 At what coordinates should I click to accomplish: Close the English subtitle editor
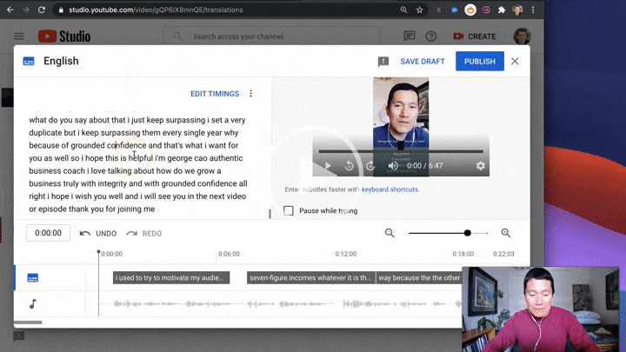[515, 61]
